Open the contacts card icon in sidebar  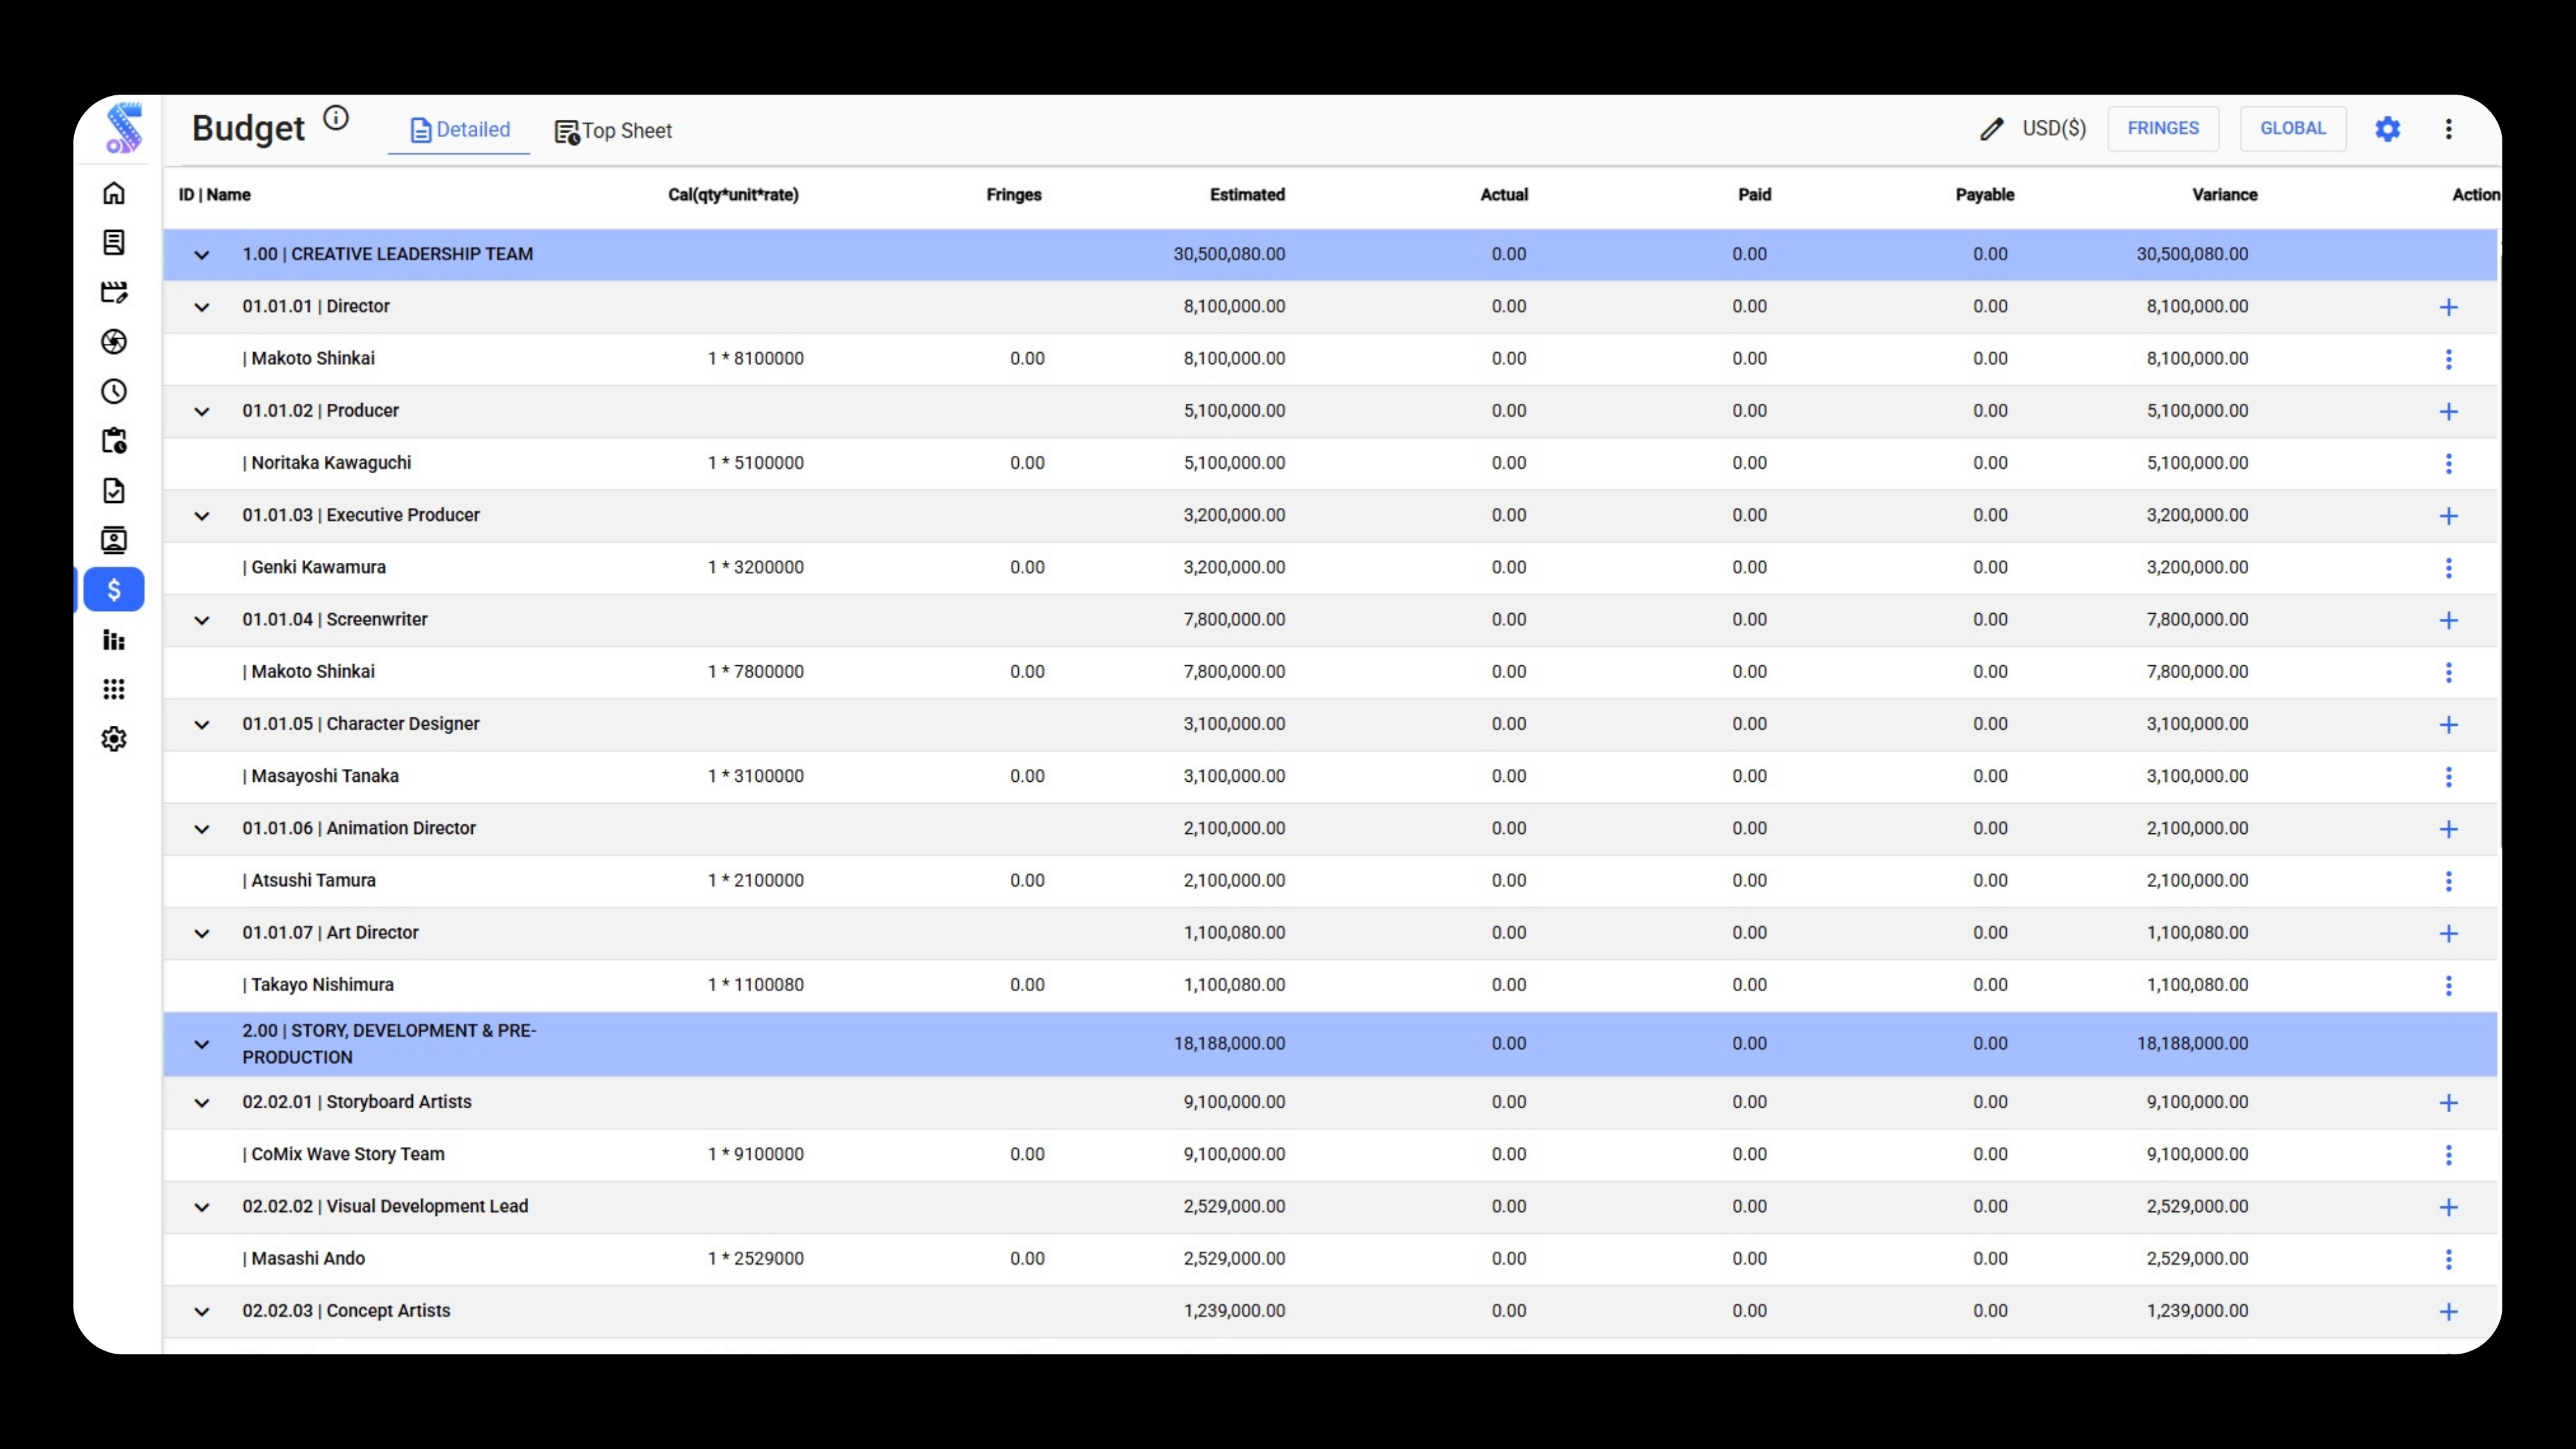coord(115,540)
